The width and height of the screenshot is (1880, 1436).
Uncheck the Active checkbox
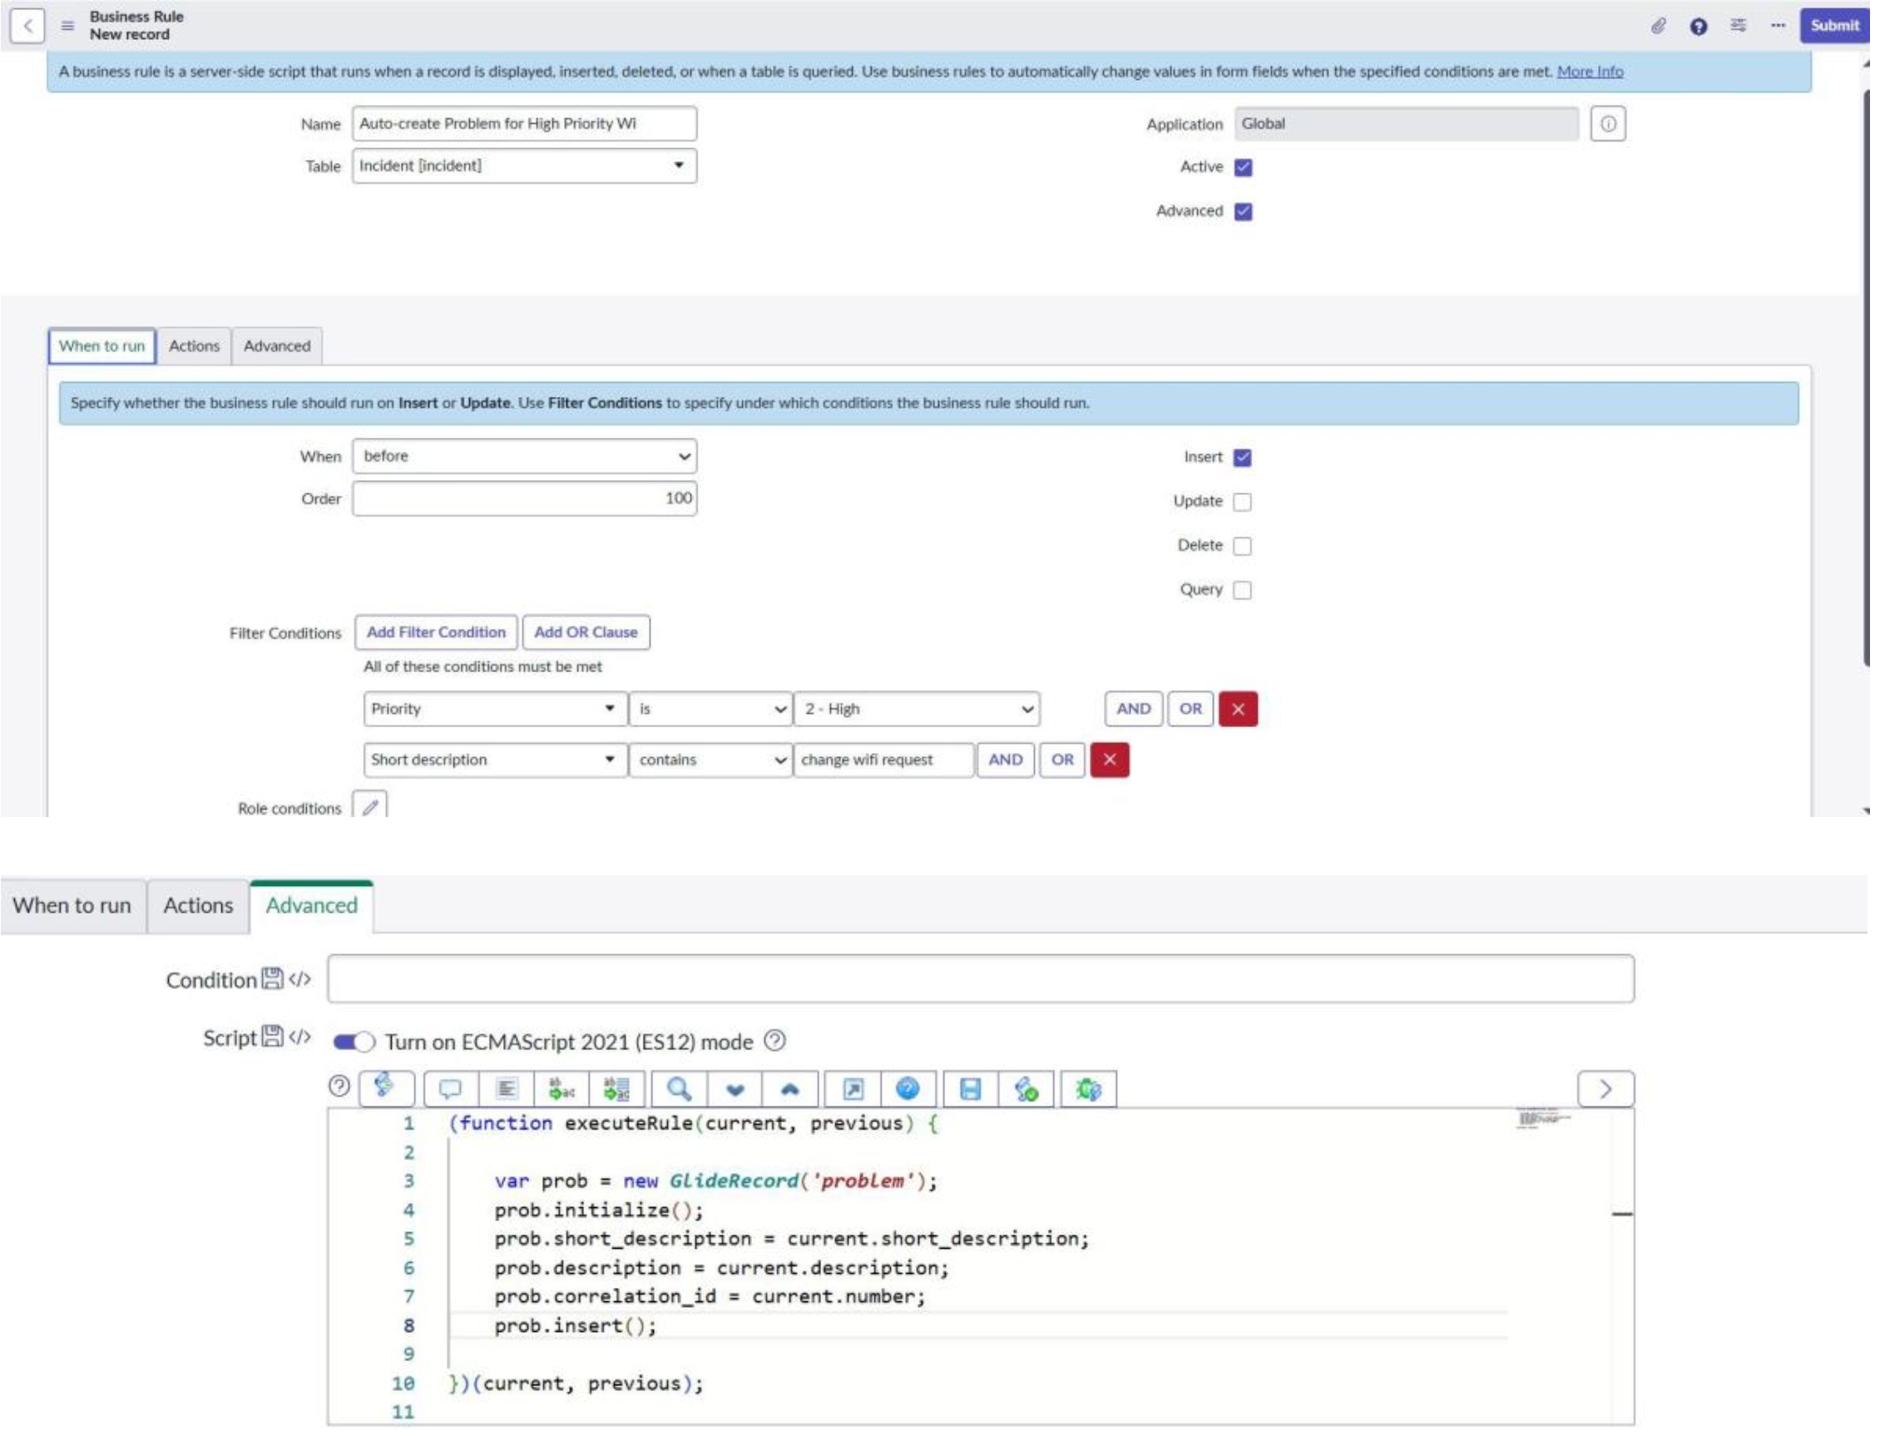[1244, 167]
